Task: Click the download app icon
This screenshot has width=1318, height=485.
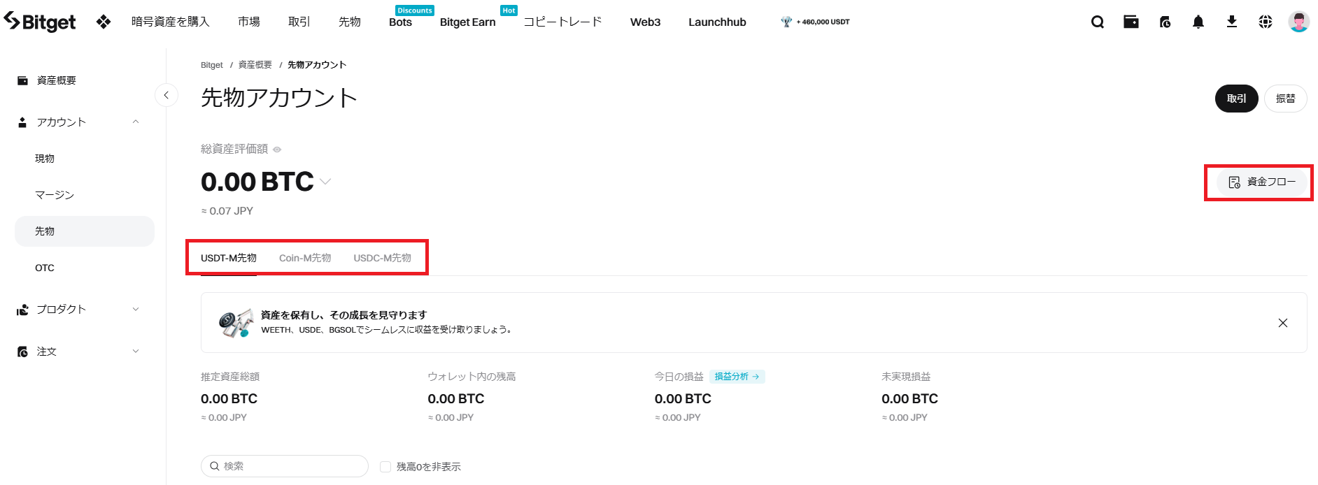Action: 1232,22
